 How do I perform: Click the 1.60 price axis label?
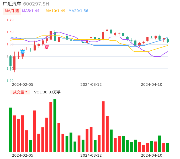[x=10, y=32]
